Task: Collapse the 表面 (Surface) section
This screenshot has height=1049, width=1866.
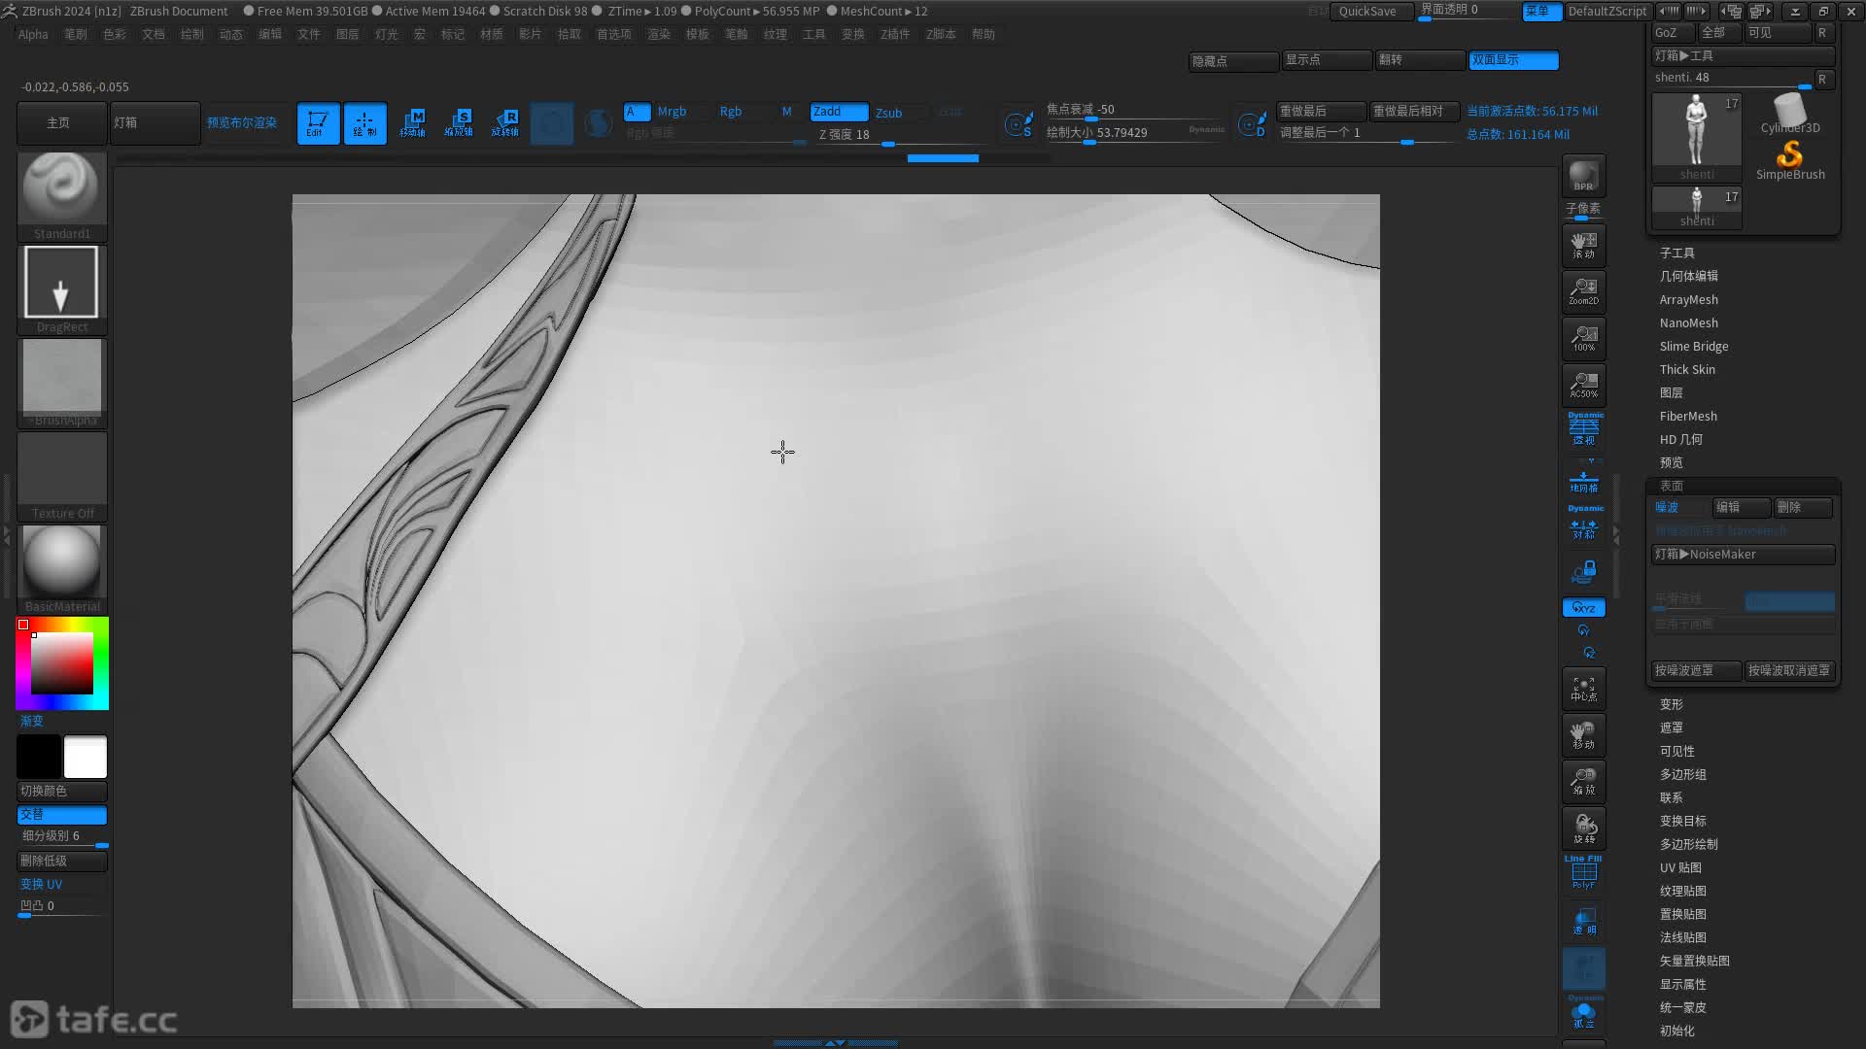Action: tap(1671, 486)
